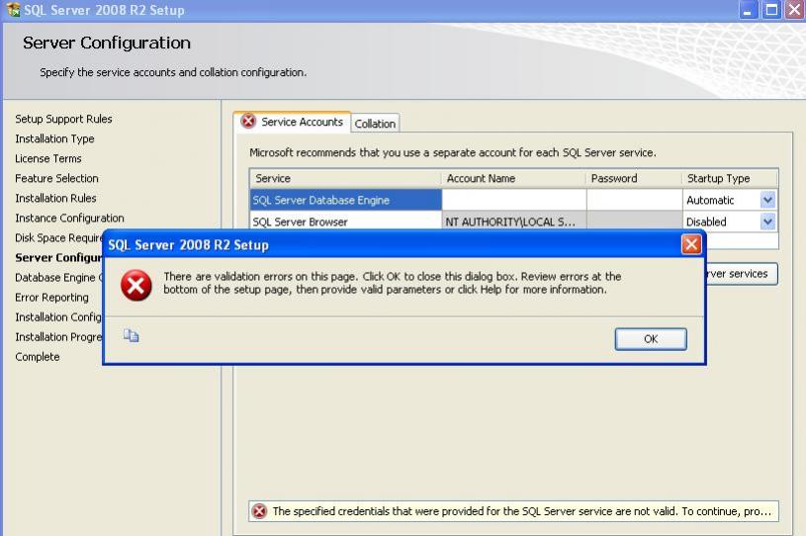Open Startup Type dropdown for Database Engine
The height and width of the screenshot is (536, 806).
[767, 200]
